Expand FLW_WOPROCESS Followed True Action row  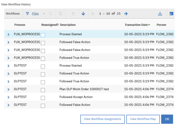click(x=8, y=58)
